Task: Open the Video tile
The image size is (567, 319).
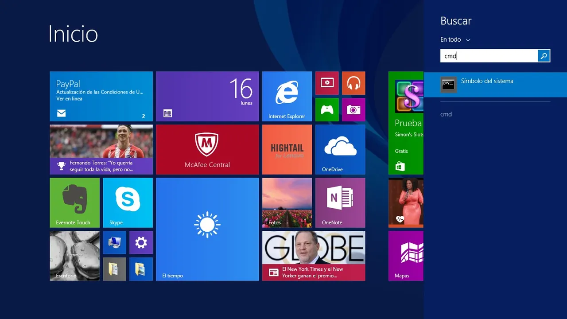Action: [x=327, y=83]
